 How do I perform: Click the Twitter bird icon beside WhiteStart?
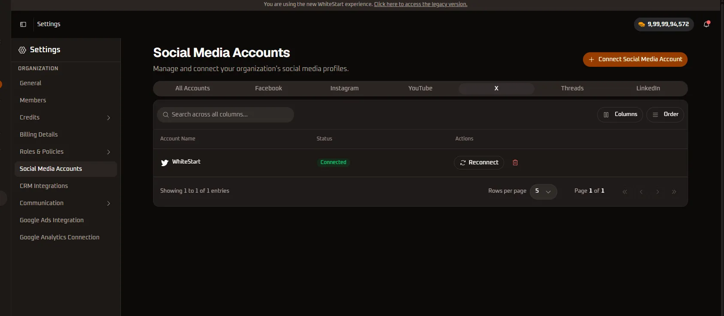(x=165, y=163)
